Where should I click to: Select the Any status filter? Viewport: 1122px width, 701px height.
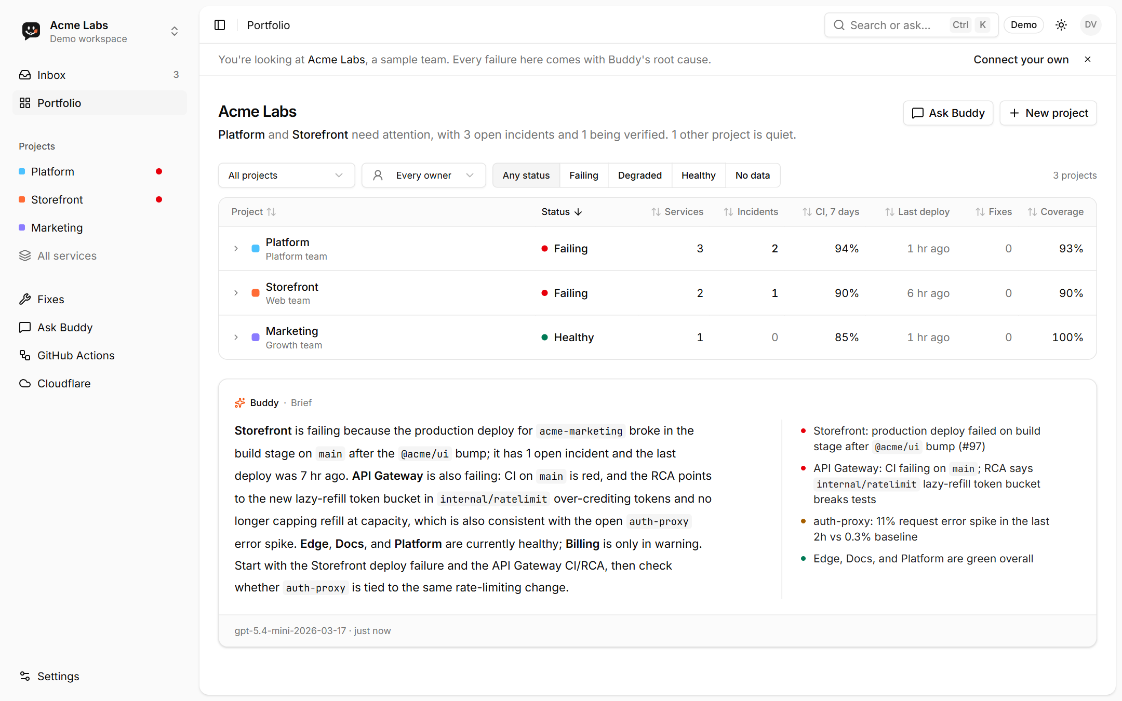526,176
